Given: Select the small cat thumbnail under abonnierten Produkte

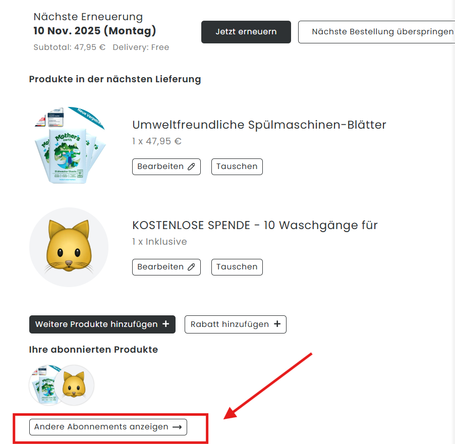Looking at the screenshot, I should [x=74, y=385].
